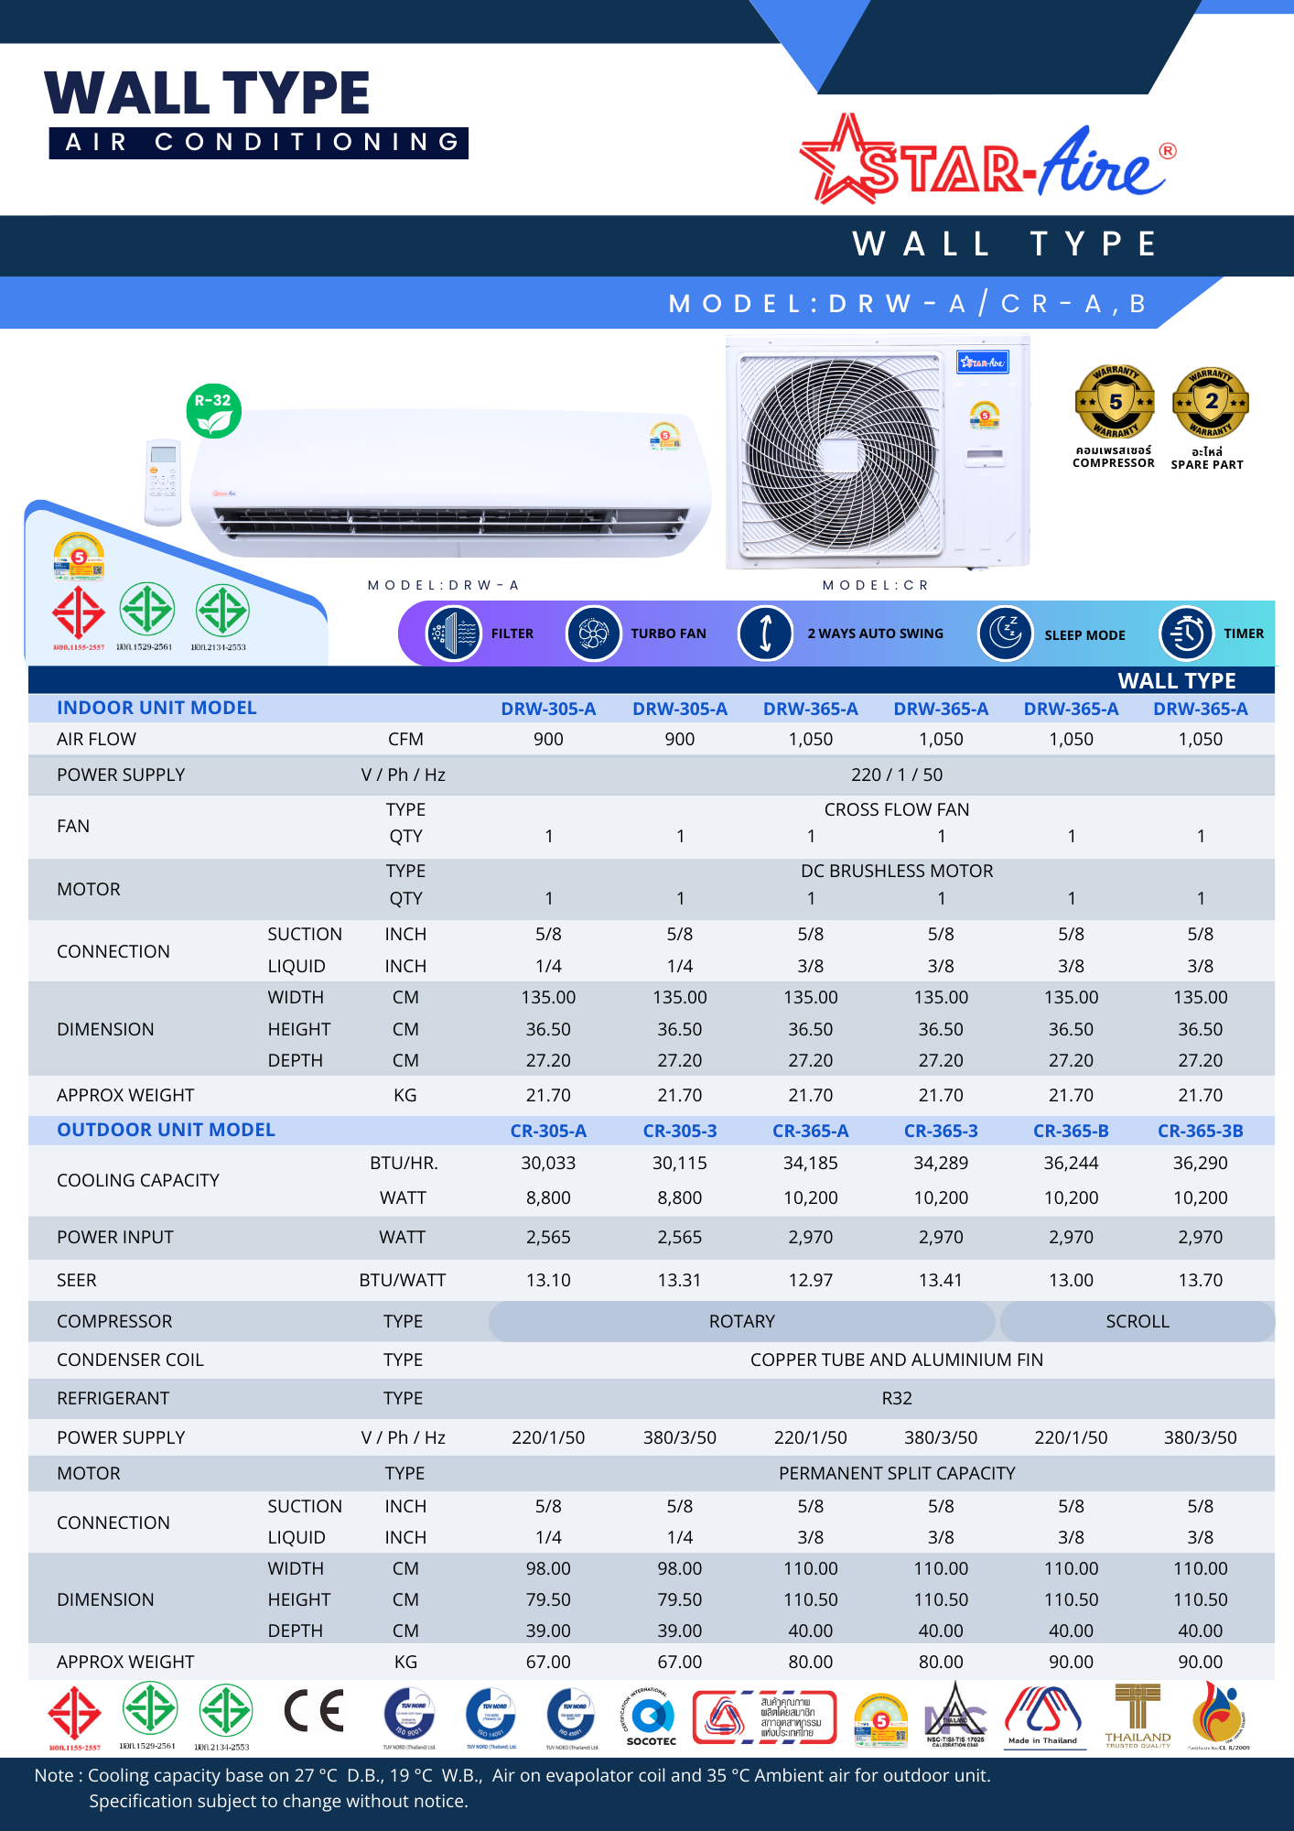Select the OUTDOOR UNIT MODEL header
1294x1831 pixels.
166,1130
